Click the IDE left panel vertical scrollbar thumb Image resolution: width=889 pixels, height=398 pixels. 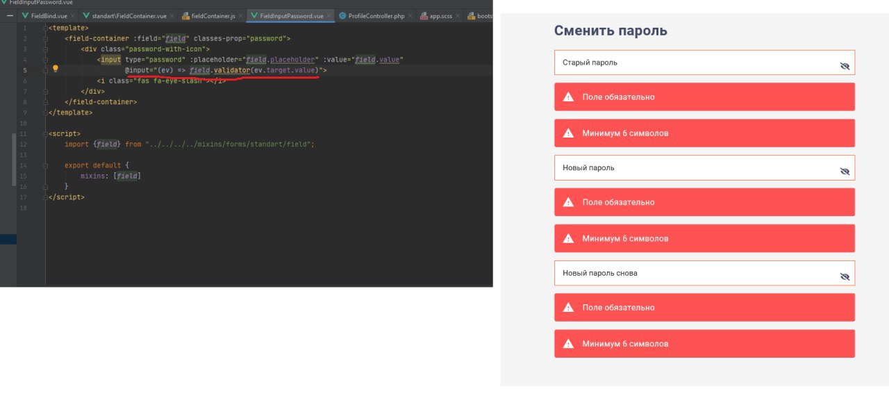pyautogui.click(x=15, y=160)
